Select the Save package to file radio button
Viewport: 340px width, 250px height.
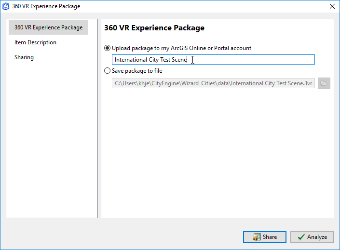[108, 71]
